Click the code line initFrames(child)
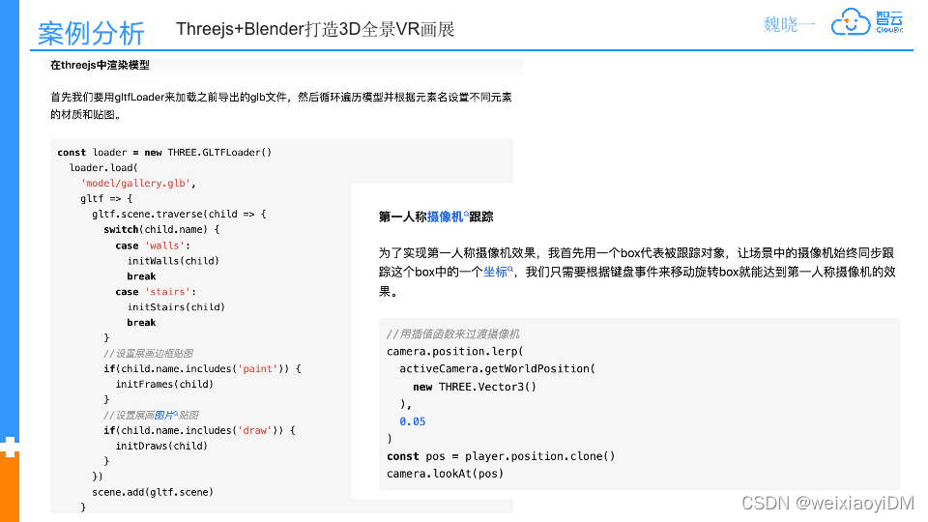 (164, 384)
